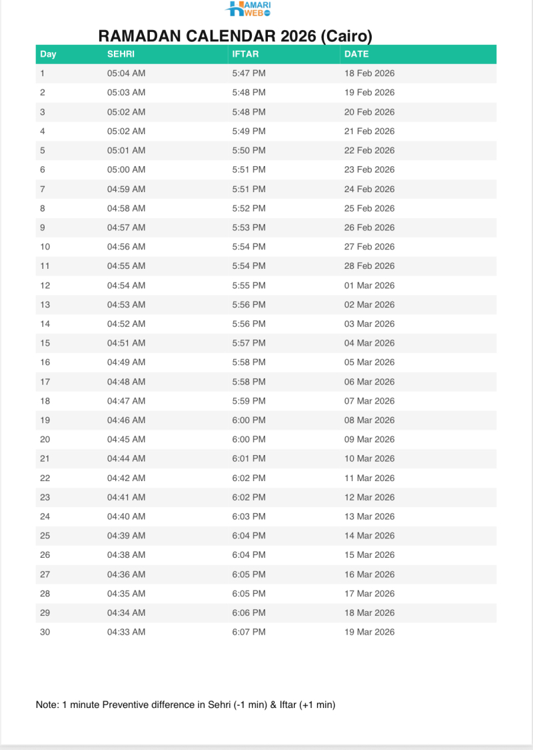Click the Ramadan Calendar 2026 (Cairo) title
Viewport: 533px width, 750px height.
tap(235, 35)
